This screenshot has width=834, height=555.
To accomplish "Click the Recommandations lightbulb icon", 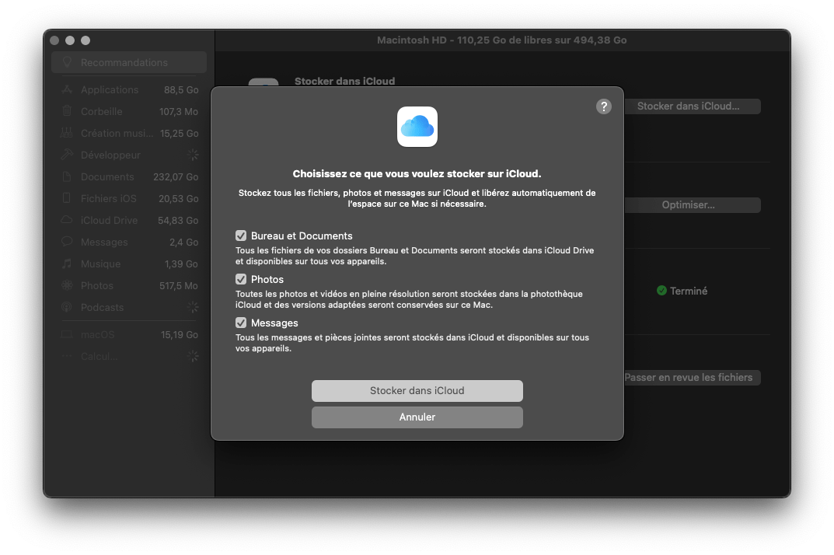I will coord(67,61).
